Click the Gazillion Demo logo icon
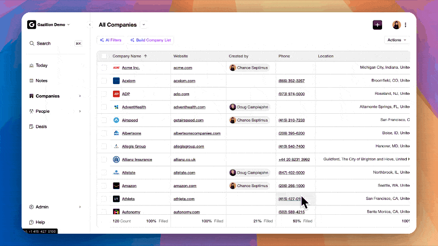Viewport: 438px width, 246px height. (31, 25)
